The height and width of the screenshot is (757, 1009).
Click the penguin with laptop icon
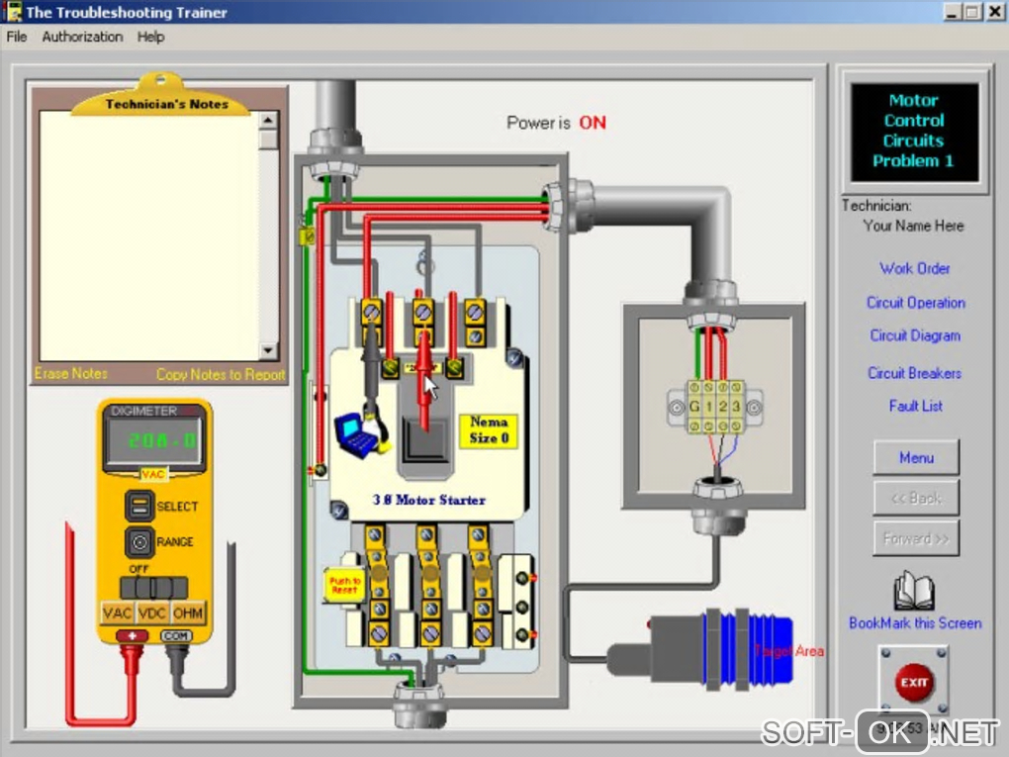point(362,431)
